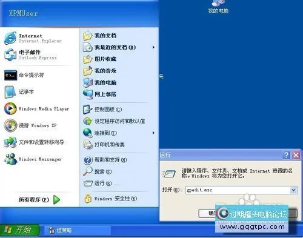Launch Windows Media Player icon
This screenshot has width=303, height=238.
tap(10, 108)
